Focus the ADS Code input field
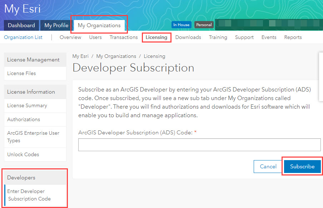 [199, 145]
